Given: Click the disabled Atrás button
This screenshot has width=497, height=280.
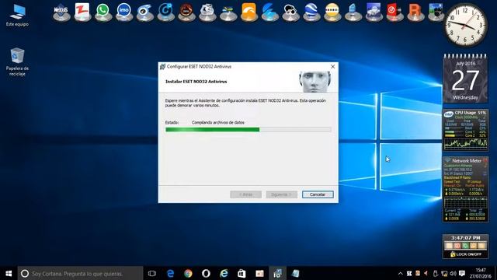Looking at the screenshot, I should point(245,194).
